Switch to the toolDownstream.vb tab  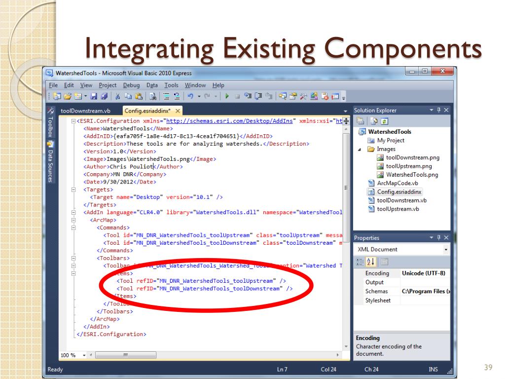click(x=86, y=111)
